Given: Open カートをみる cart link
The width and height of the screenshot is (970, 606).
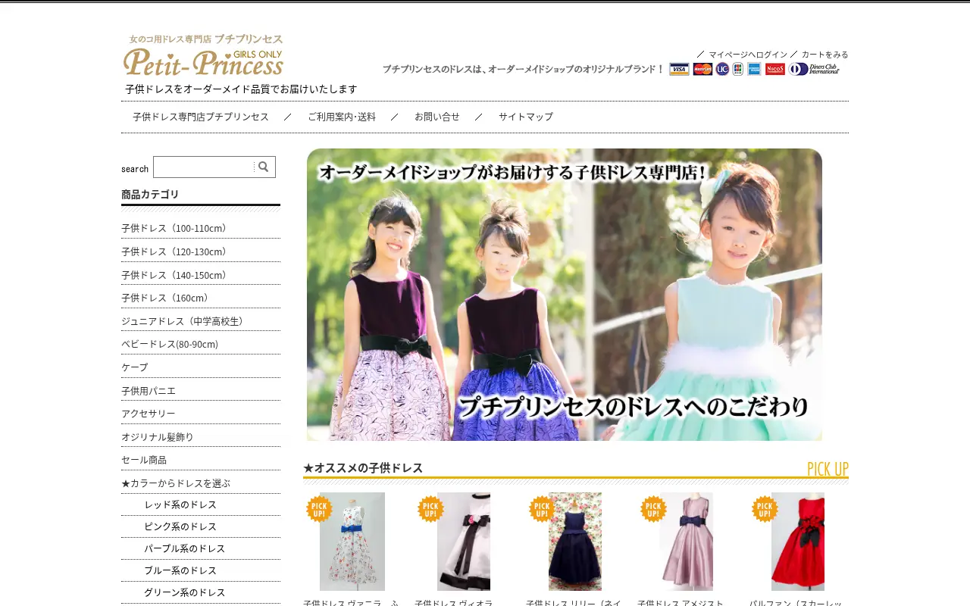Looking at the screenshot, I should coord(824,55).
